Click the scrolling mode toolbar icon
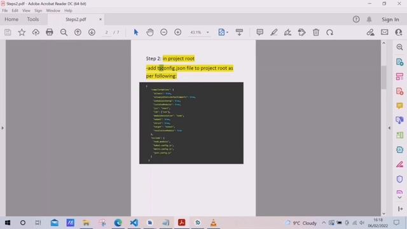 pos(239,32)
